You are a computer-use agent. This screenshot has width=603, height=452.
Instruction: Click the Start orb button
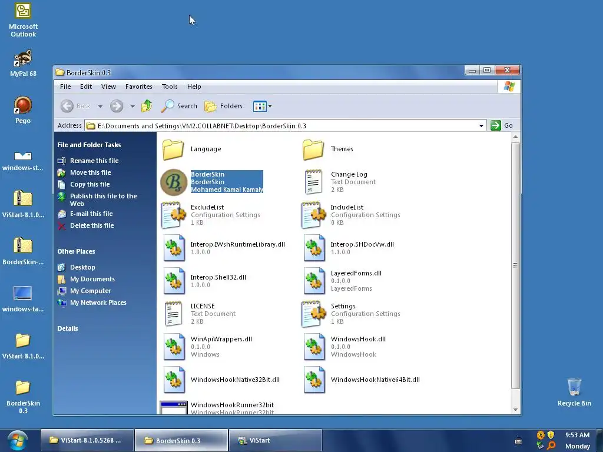point(17,440)
